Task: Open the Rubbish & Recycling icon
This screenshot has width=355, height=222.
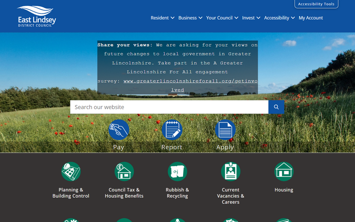Action: pyautogui.click(x=177, y=172)
